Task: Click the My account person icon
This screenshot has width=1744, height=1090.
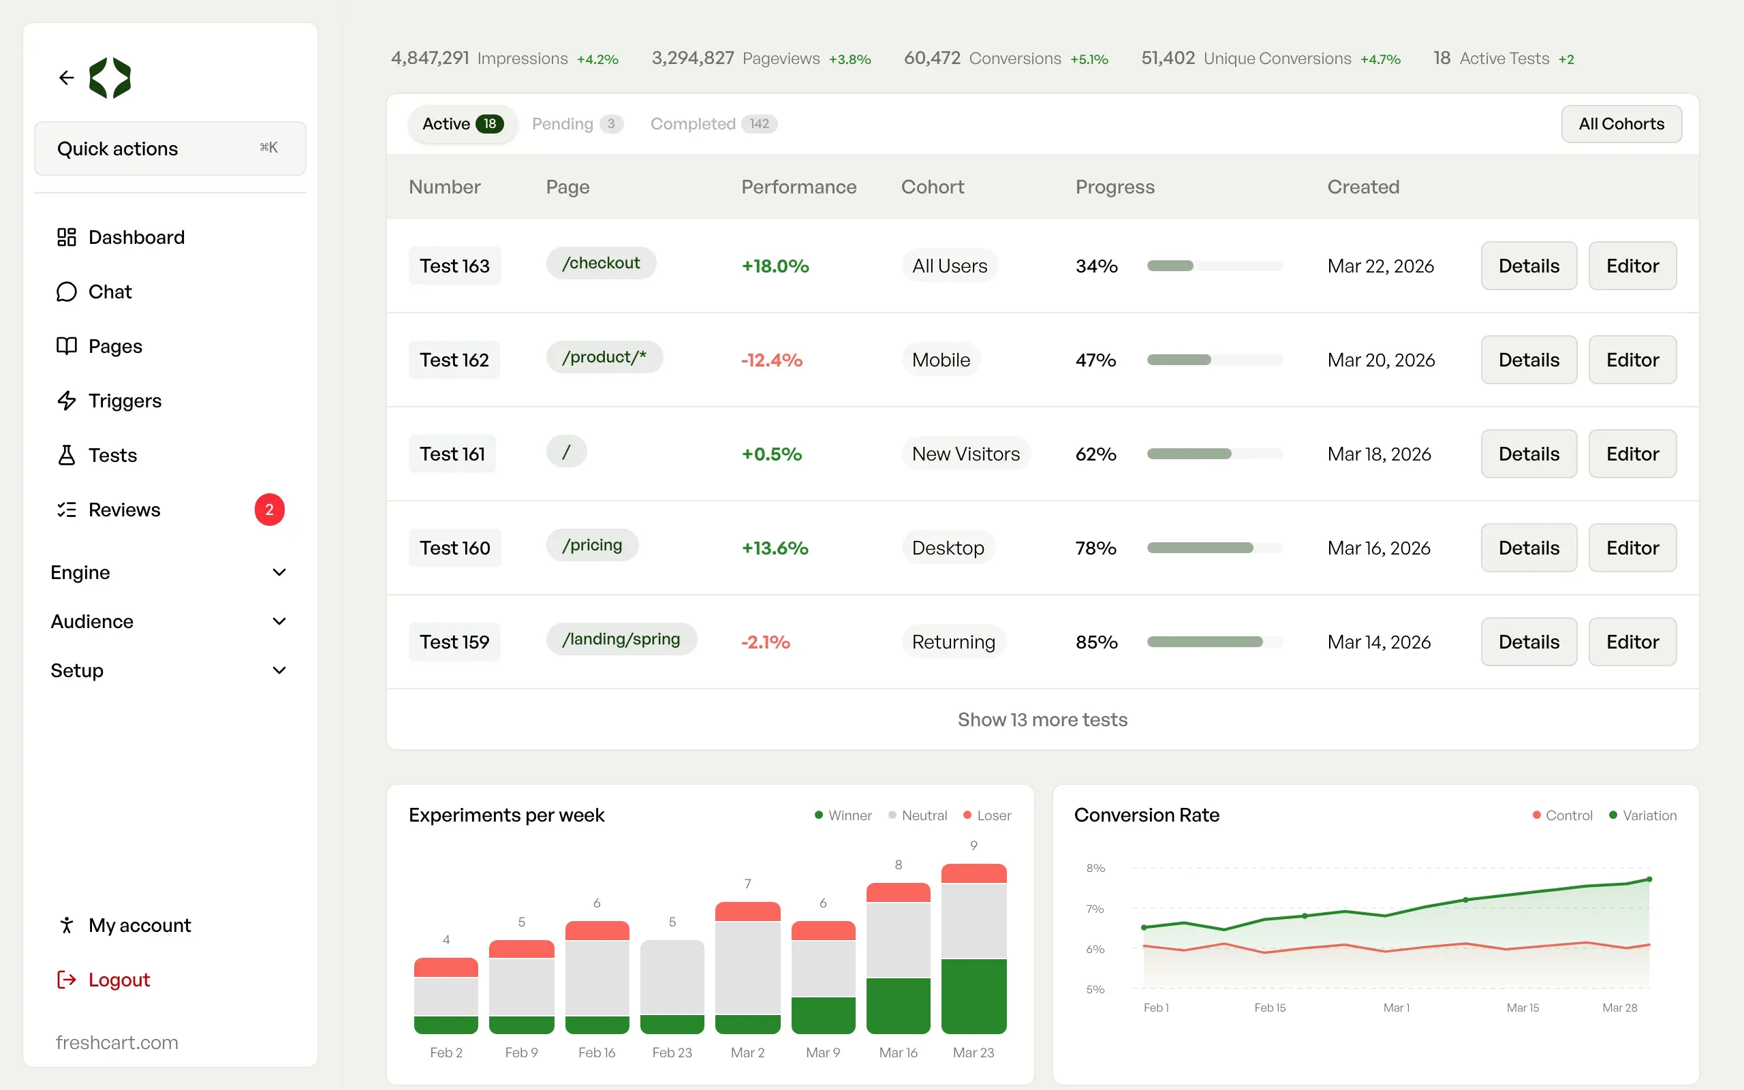Action: point(66,925)
